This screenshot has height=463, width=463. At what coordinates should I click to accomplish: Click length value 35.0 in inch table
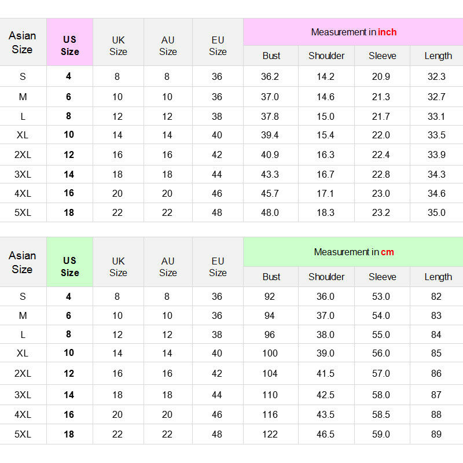[x=436, y=212]
